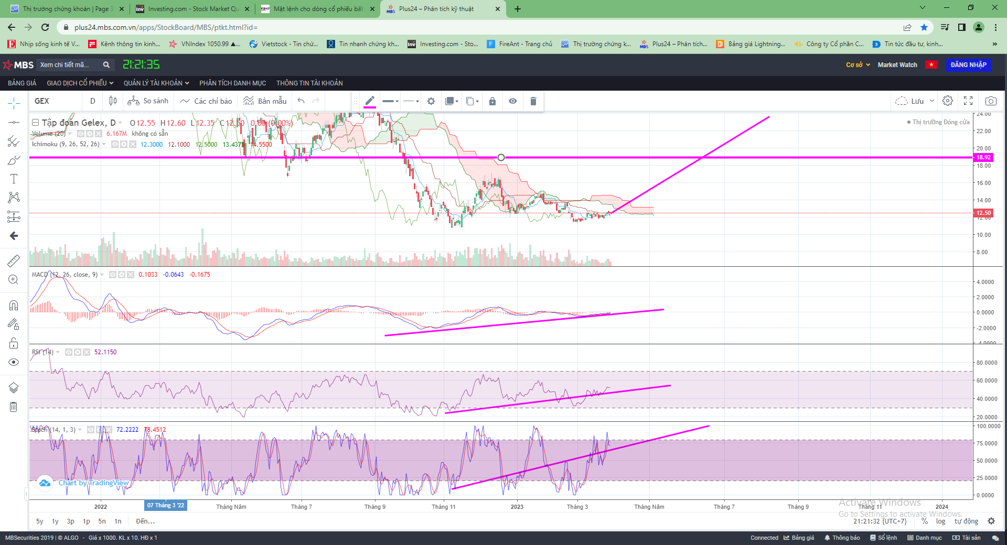Open the object tree layers panel
Screen dimensions: 1007x545
[14, 388]
